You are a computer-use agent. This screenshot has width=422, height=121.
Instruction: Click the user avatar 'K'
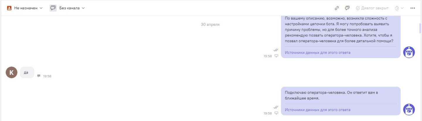pyautogui.click(x=11, y=72)
